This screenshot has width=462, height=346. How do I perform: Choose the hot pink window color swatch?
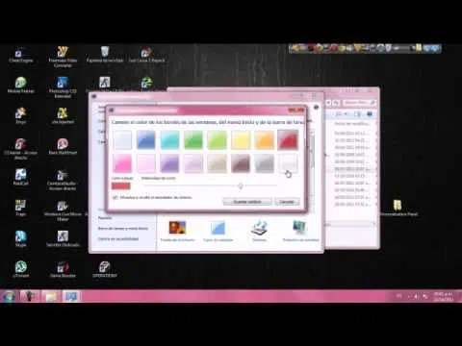pos(122,163)
